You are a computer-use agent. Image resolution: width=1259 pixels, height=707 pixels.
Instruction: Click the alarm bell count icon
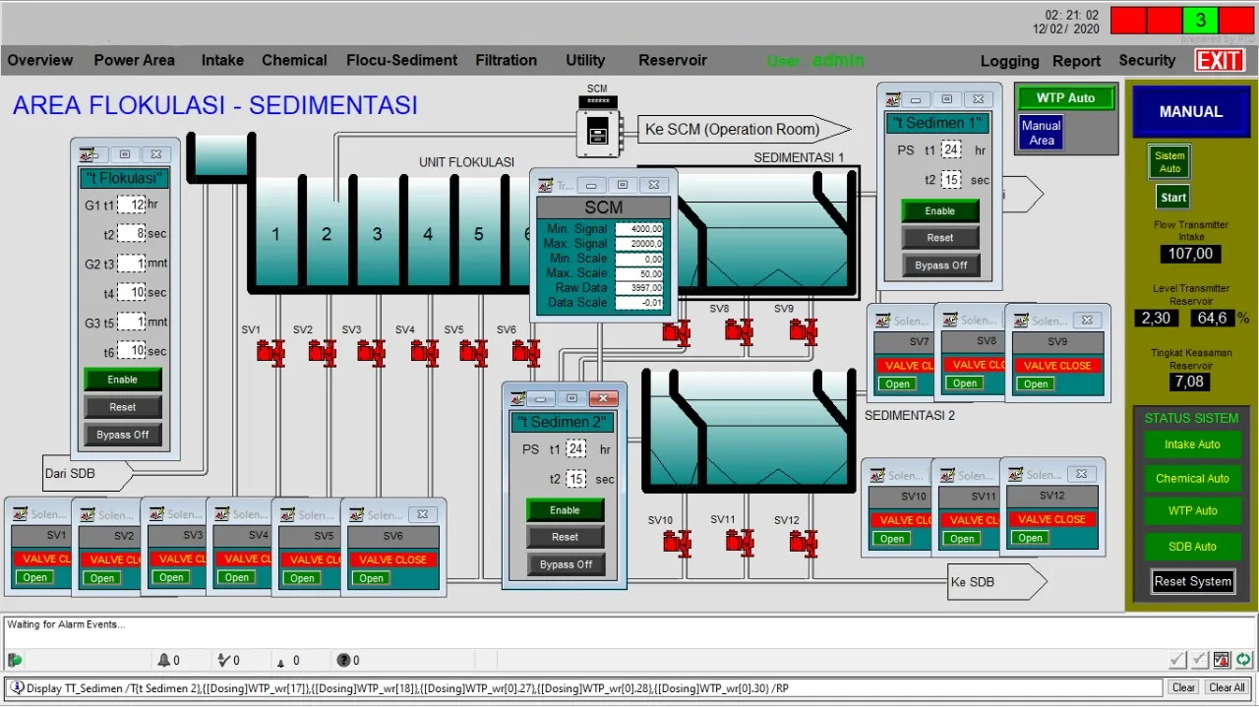point(165,660)
